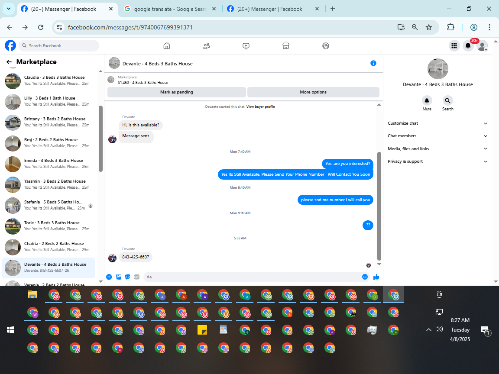
Task: Toggle conversation information icon
Action: click(x=373, y=63)
